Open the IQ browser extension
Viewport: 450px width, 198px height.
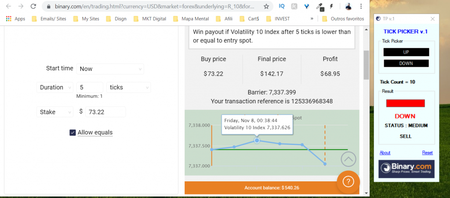coord(282,6)
